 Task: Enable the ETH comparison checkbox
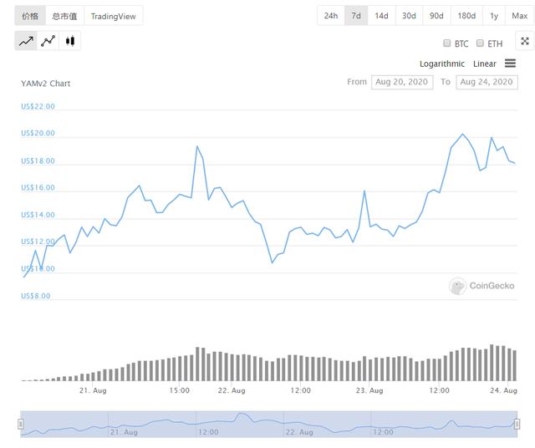(x=481, y=43)
